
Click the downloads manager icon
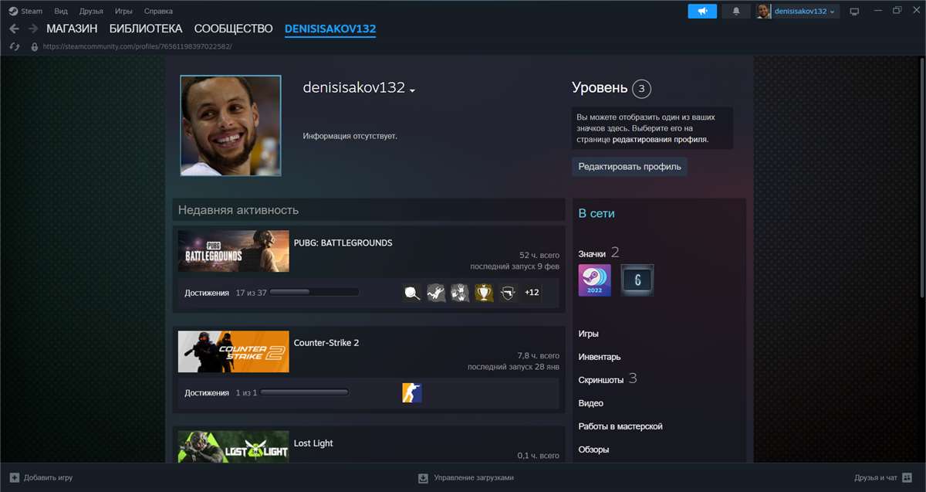point(423,477)
